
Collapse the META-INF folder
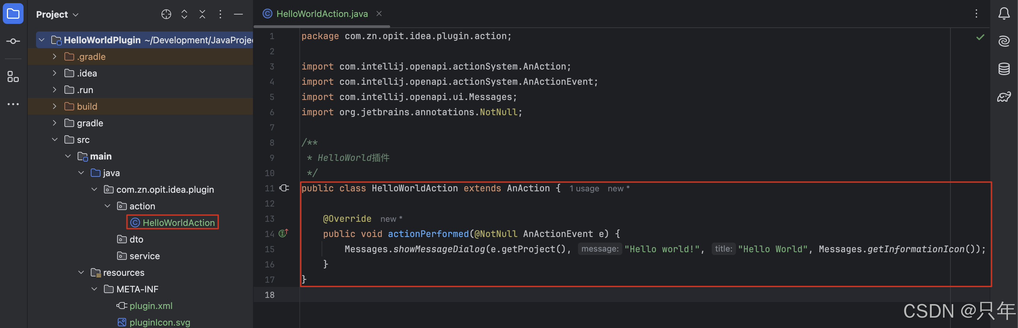tap(94, 289)
